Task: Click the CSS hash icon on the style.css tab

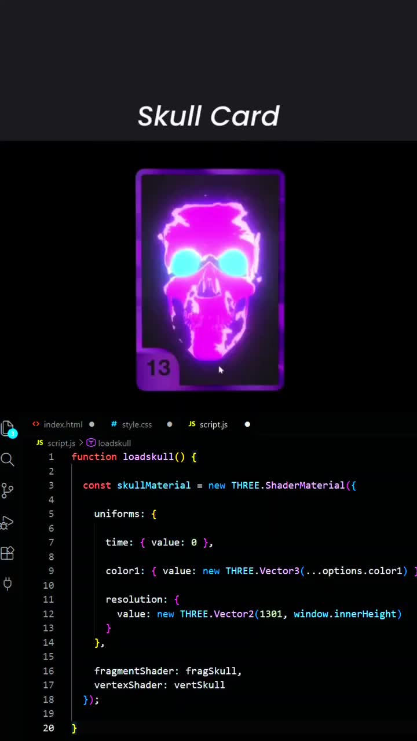Action: (x=114, y=424)
